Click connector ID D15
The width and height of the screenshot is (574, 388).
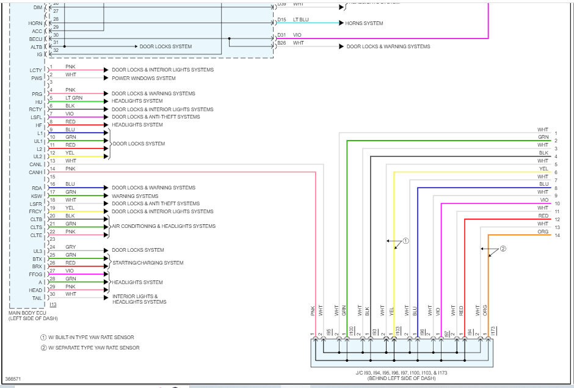tap(282, 20)
